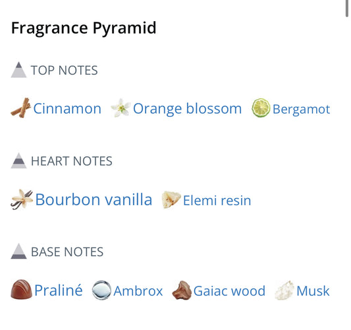Follow the Ambrox note link

[x=138, y=291]
